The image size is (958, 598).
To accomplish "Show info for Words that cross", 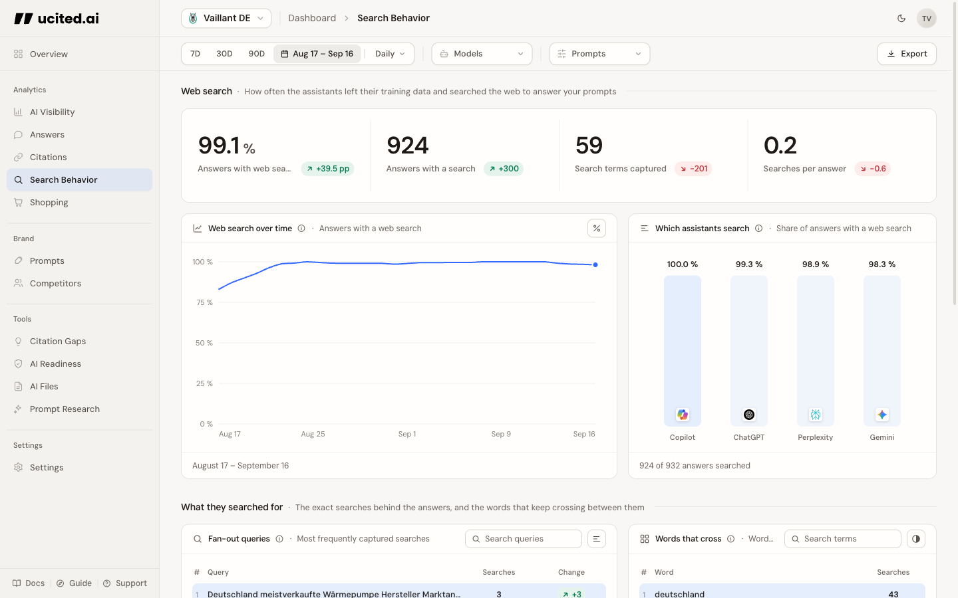I will click(730, 539).
